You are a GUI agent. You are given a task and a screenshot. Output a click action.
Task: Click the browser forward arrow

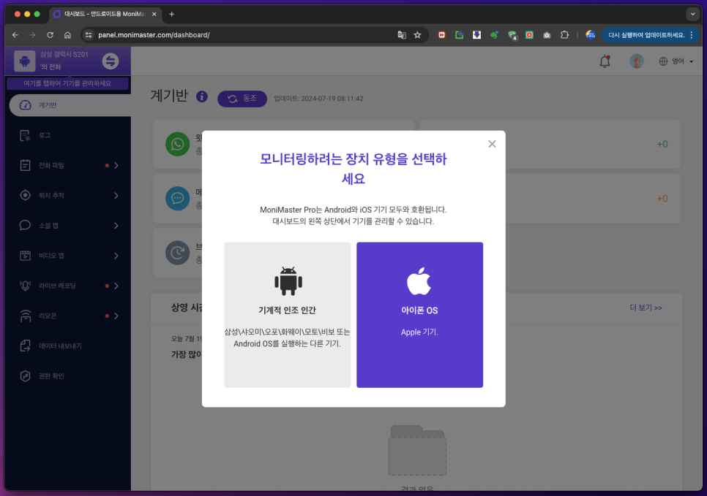coord(32,35)
